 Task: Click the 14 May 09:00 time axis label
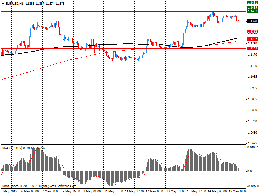click(217, 191)
